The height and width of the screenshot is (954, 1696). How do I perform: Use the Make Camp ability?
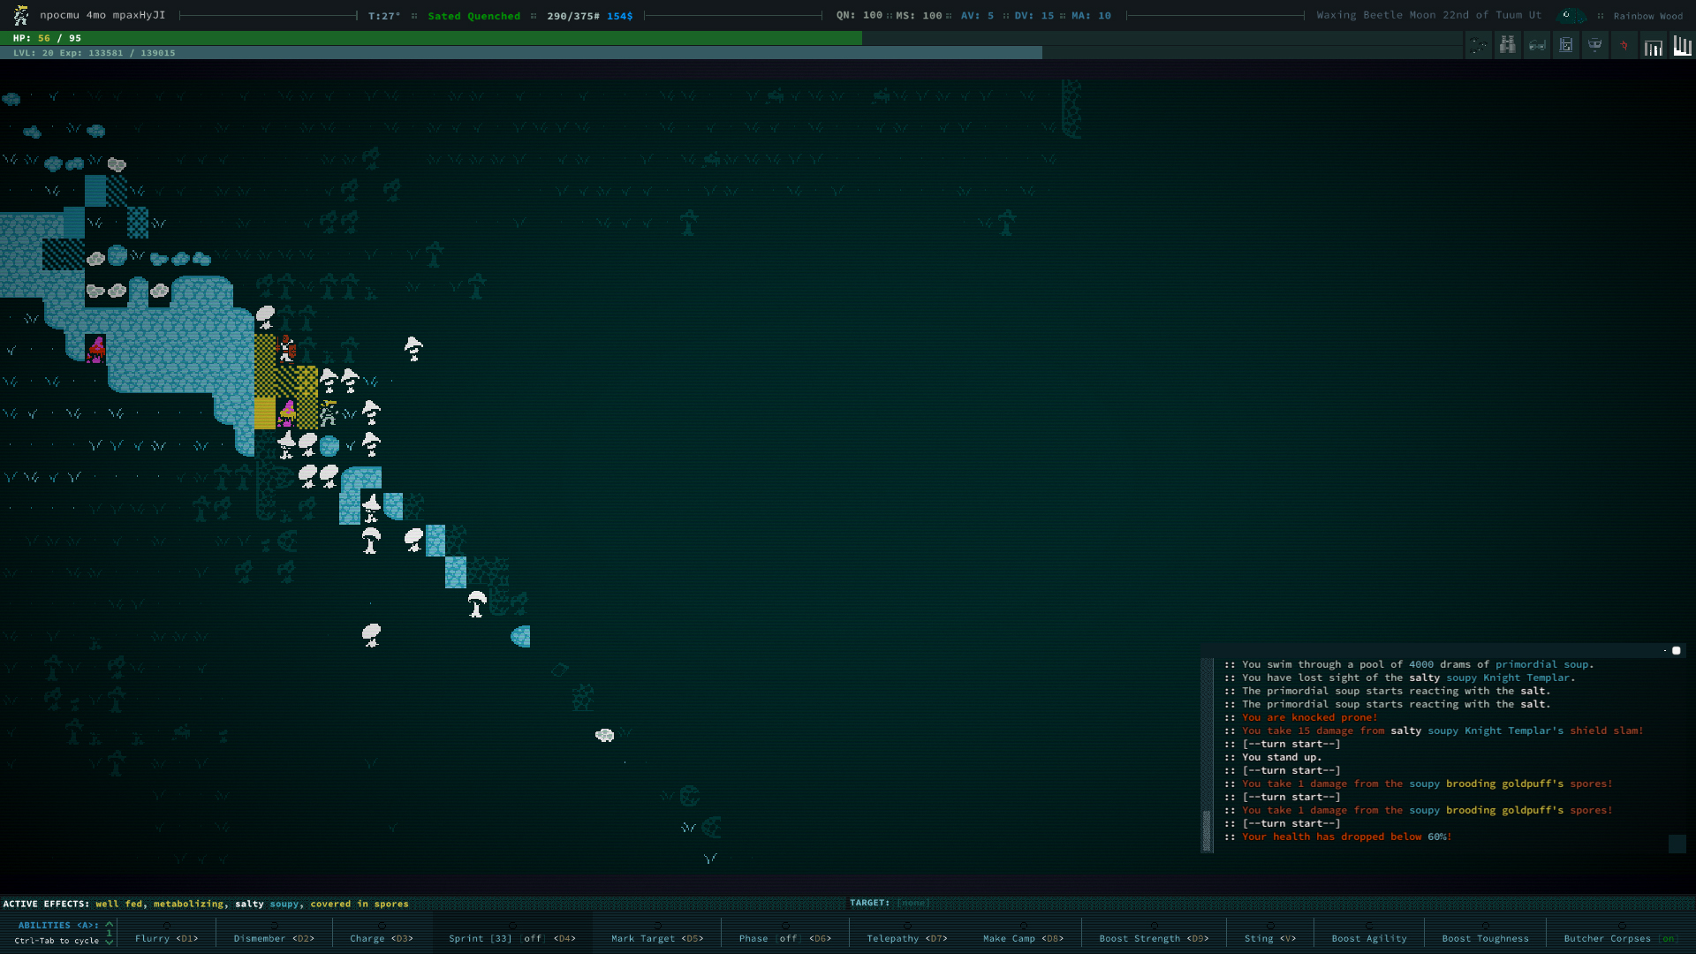pos(1023,938)
